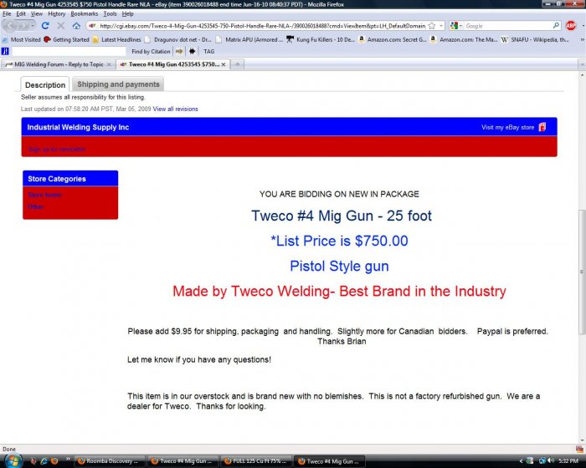The height and width of the screenshot is (468, 586).
Task: Click the blue J icon on the citation toolbar
Action: coord(5,51)
